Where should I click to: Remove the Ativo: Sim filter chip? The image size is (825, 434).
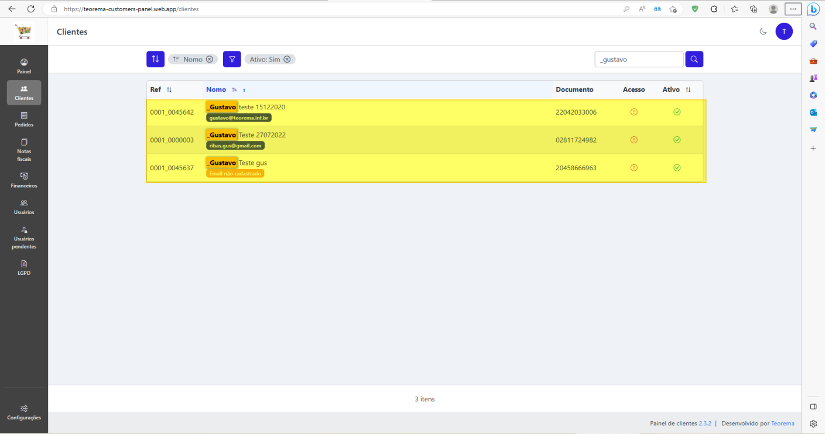click(287, 59)
